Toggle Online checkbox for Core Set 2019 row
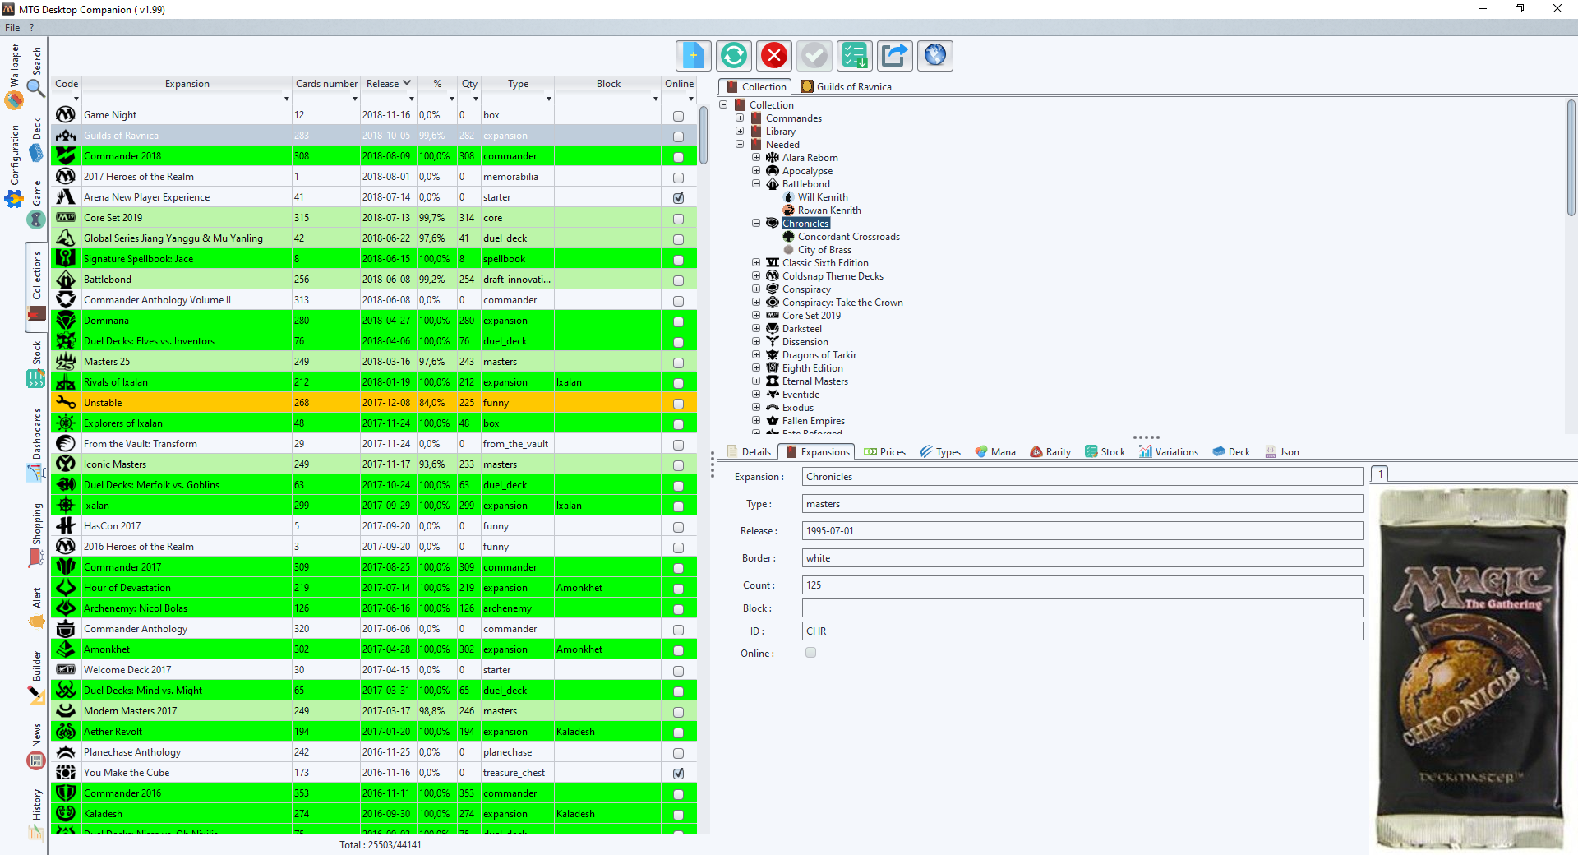The height and width of the screenshot is (855, 1578). click(678, 219)
